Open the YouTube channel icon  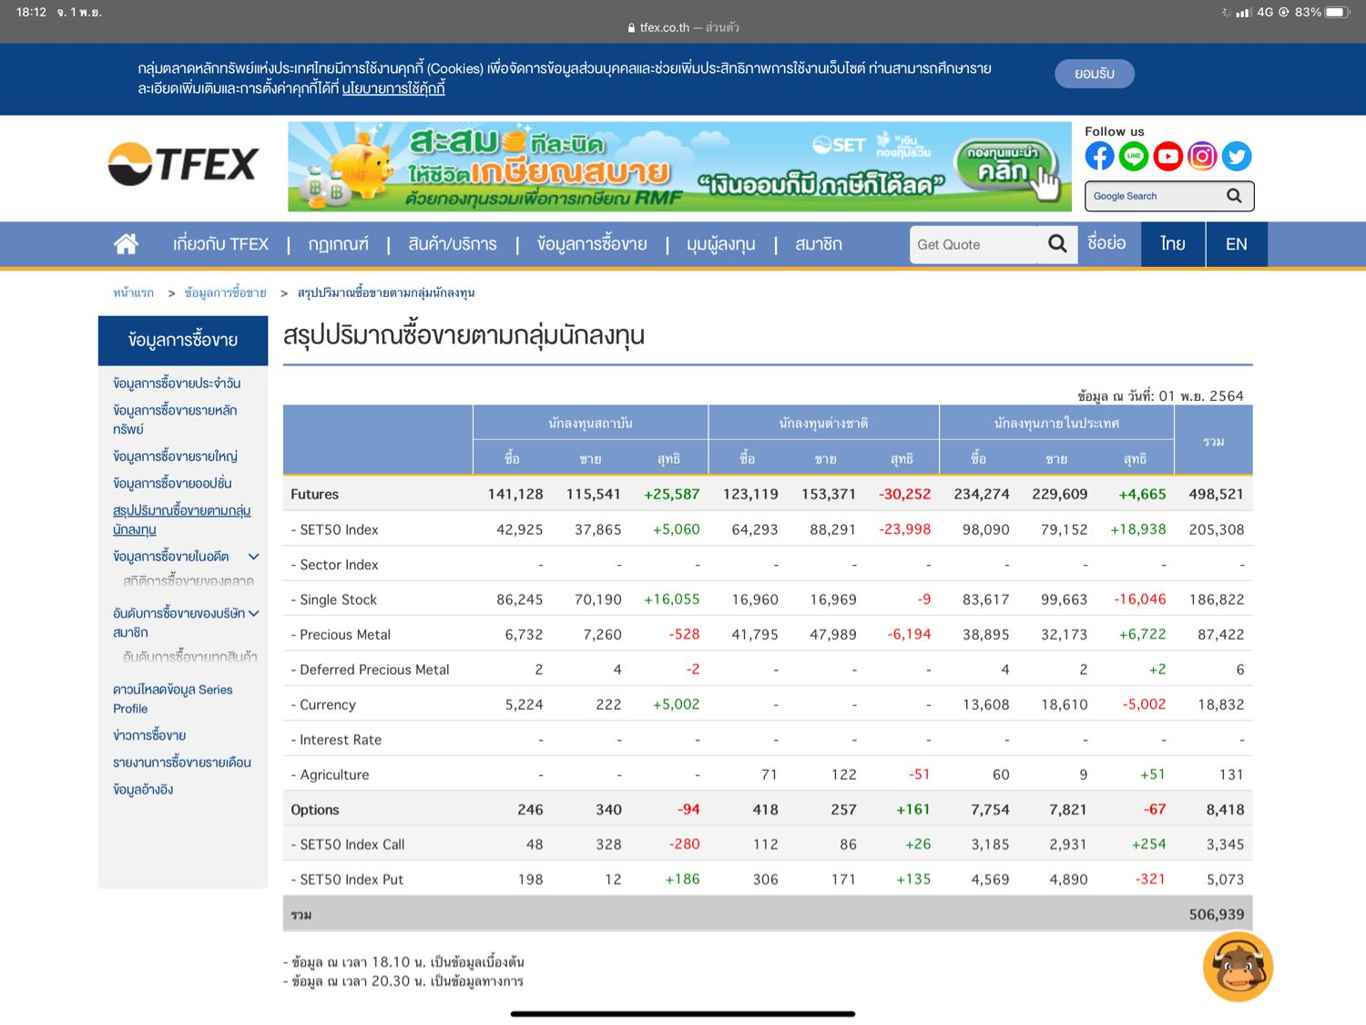coord(1167,157)
